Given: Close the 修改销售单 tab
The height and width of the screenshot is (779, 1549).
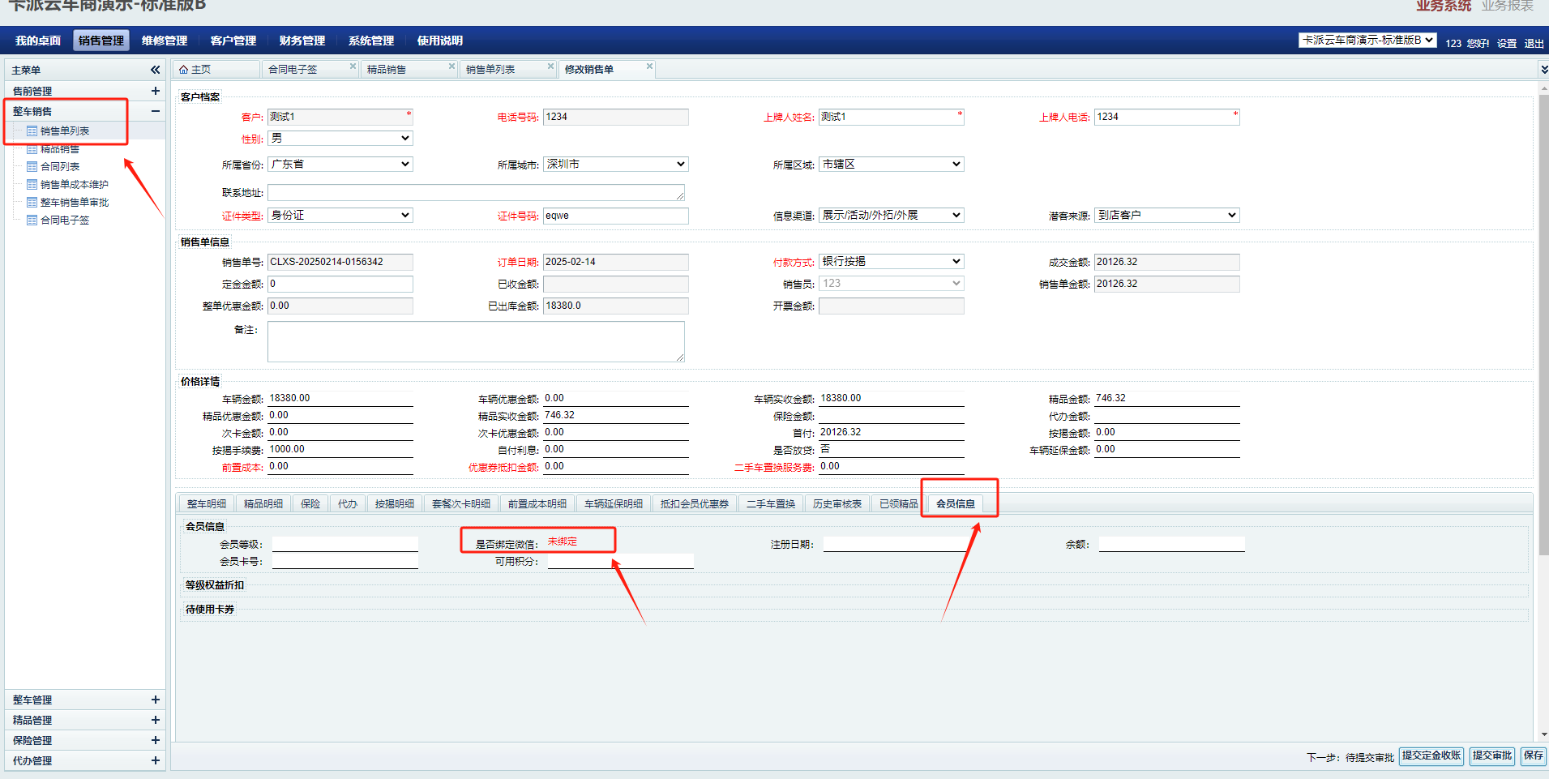Looking at the screenshot, I should pos(649,66).
